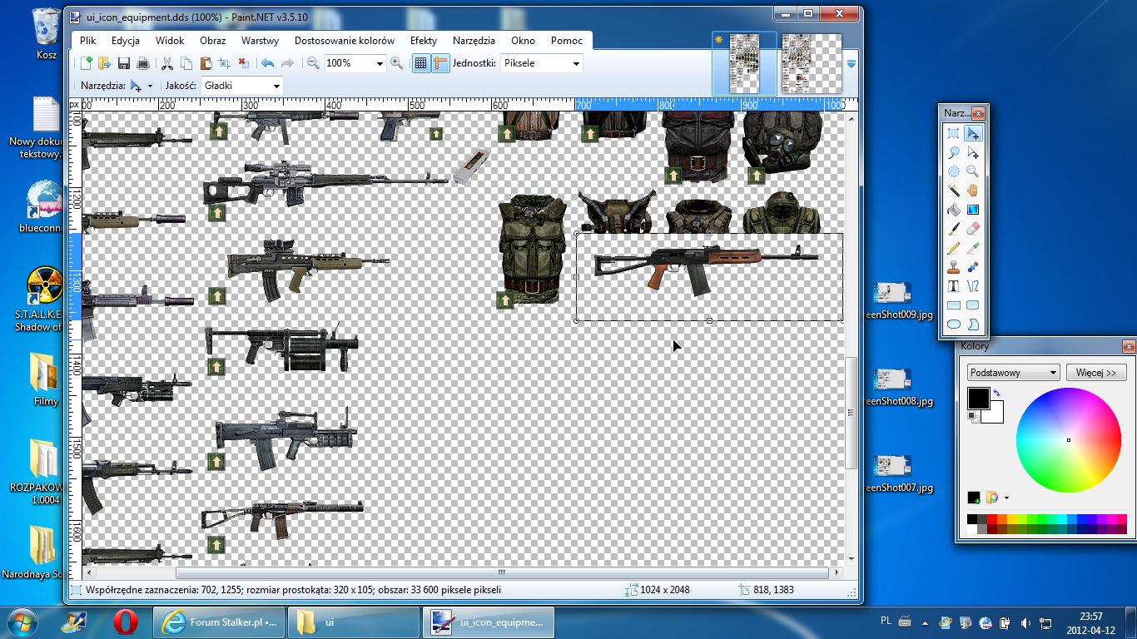Toggle the rulers button

click(x=440, y=63)
